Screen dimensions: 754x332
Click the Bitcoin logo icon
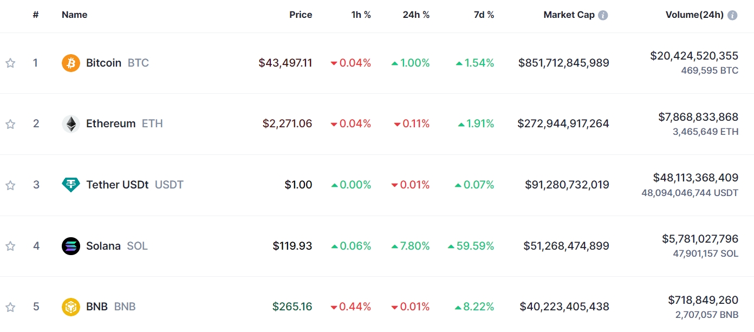[71, 63]
